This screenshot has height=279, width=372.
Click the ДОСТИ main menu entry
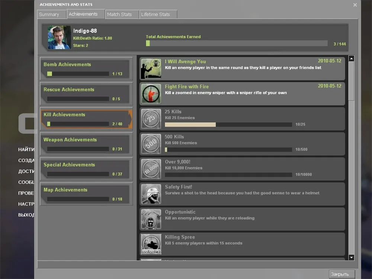click(x=26, y=171)
